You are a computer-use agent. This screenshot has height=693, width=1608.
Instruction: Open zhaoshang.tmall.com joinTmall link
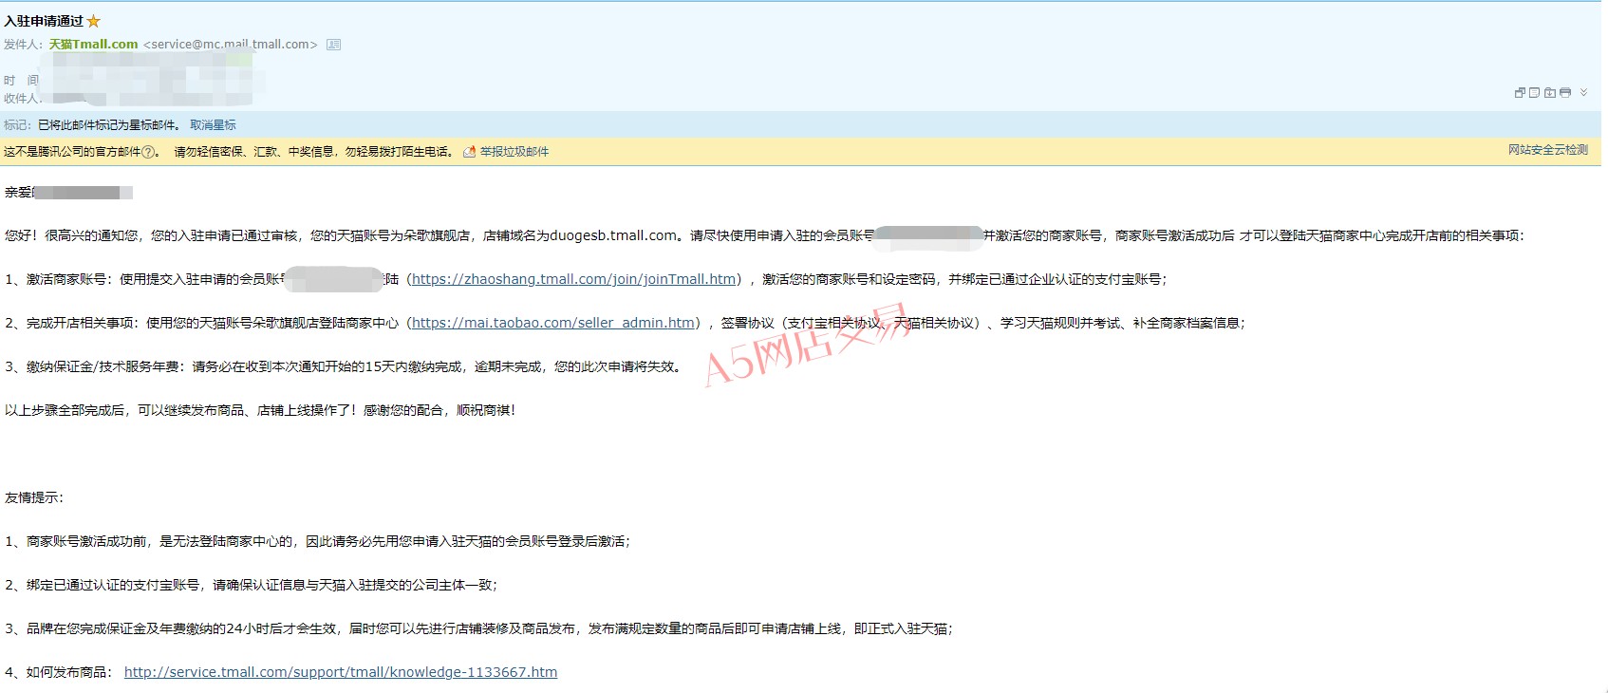pyautogui.click(x=573, y=279)
